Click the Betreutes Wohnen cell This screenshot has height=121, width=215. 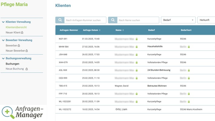157,86
